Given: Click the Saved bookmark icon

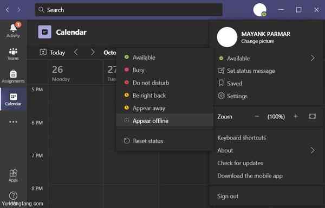Looking at the screenshot, I should [x=221, y=83].
